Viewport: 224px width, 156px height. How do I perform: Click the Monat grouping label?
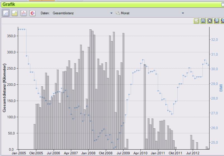pyautogui.click(x=125, y=13)
